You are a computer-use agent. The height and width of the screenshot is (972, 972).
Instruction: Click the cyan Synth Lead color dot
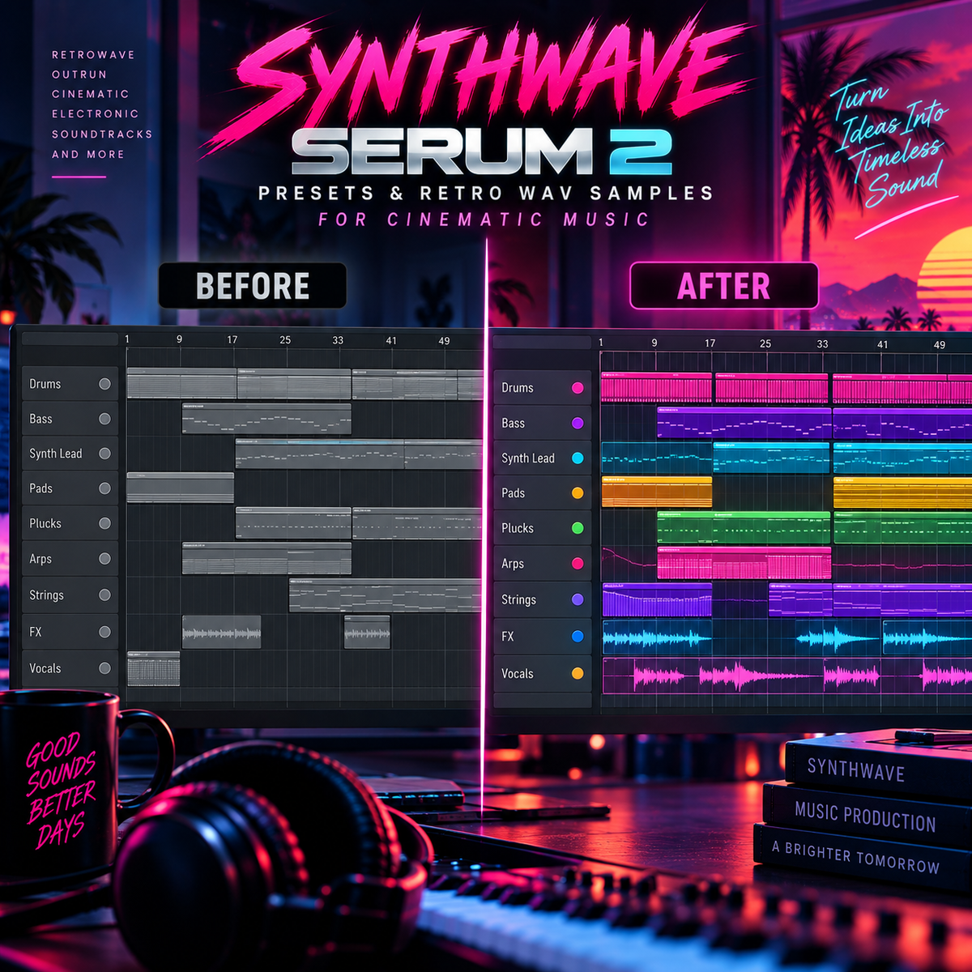578,458
